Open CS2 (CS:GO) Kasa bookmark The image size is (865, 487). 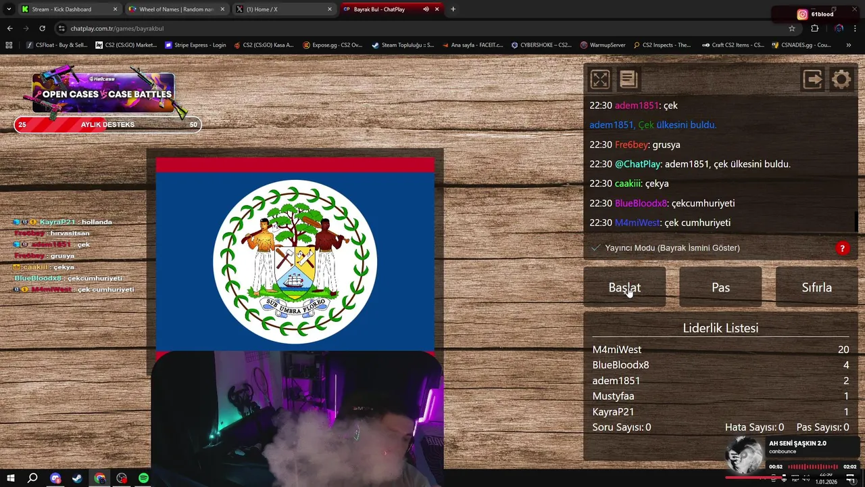point(264,45)
